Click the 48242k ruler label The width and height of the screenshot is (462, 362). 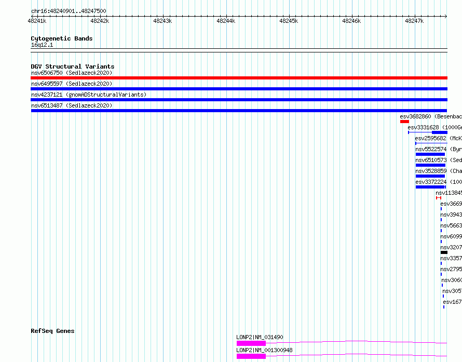point(100,21)
